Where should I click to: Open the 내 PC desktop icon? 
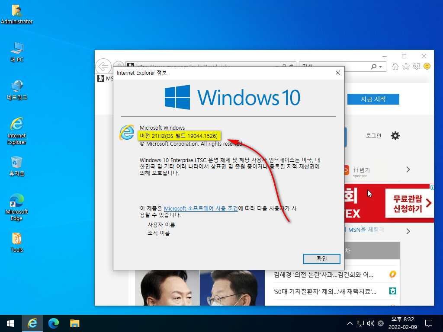[17, 52]
